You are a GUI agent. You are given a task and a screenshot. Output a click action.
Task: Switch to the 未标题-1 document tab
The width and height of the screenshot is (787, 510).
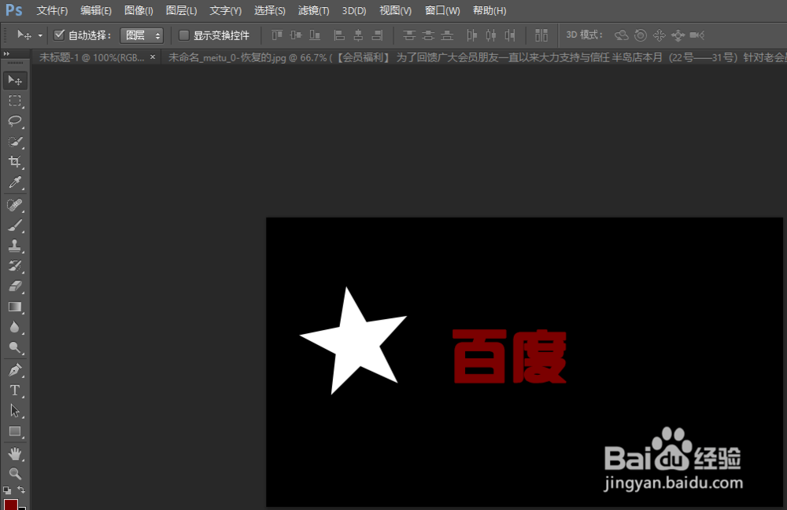coord(91,57)
